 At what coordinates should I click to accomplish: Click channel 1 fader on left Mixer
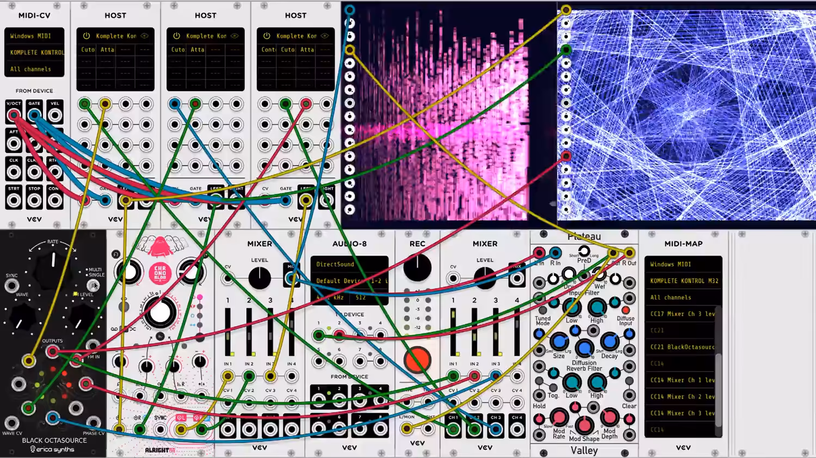click(228, 332)
